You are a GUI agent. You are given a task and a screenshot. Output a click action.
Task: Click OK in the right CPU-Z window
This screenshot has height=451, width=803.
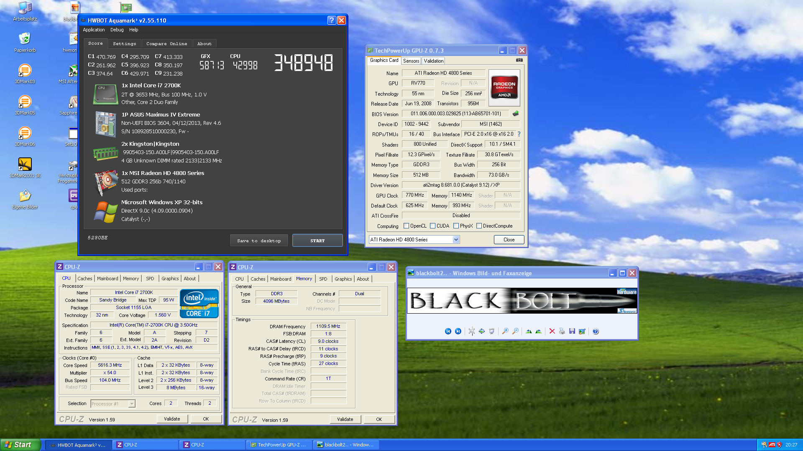point(379,419)
